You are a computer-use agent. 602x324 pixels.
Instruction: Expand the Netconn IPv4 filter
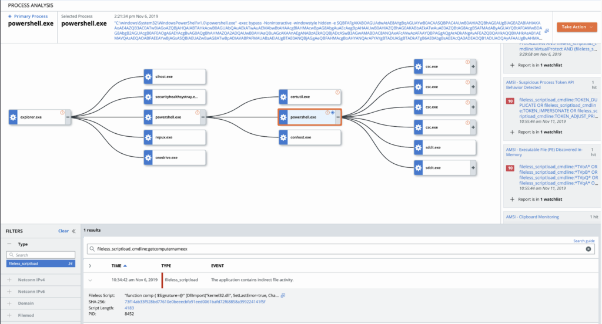click(x=9, y=280)
